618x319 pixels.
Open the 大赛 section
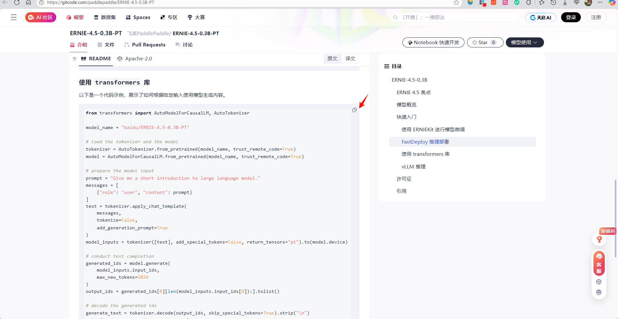196,17
